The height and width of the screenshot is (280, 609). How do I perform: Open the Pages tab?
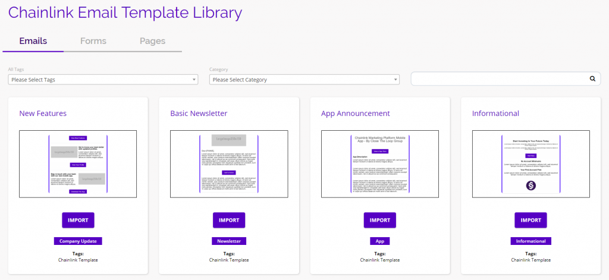(153, 41)
